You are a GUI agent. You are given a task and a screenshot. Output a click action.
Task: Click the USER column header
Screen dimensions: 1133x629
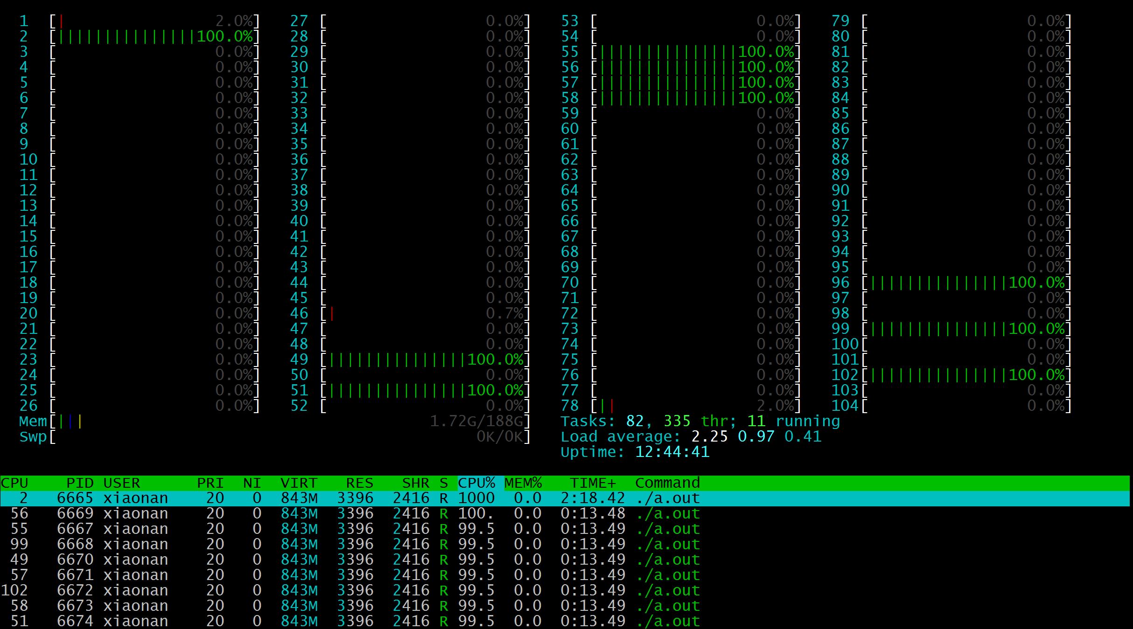121,483
